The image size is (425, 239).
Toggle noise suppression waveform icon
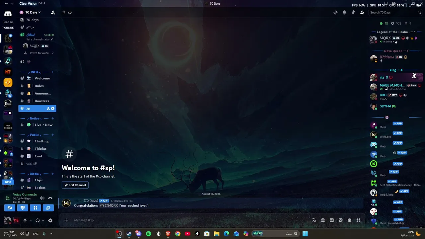tap(42, 198)
